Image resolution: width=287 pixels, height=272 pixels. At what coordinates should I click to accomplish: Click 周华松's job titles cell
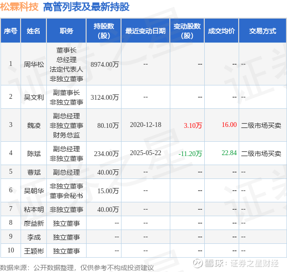point(66,64)
